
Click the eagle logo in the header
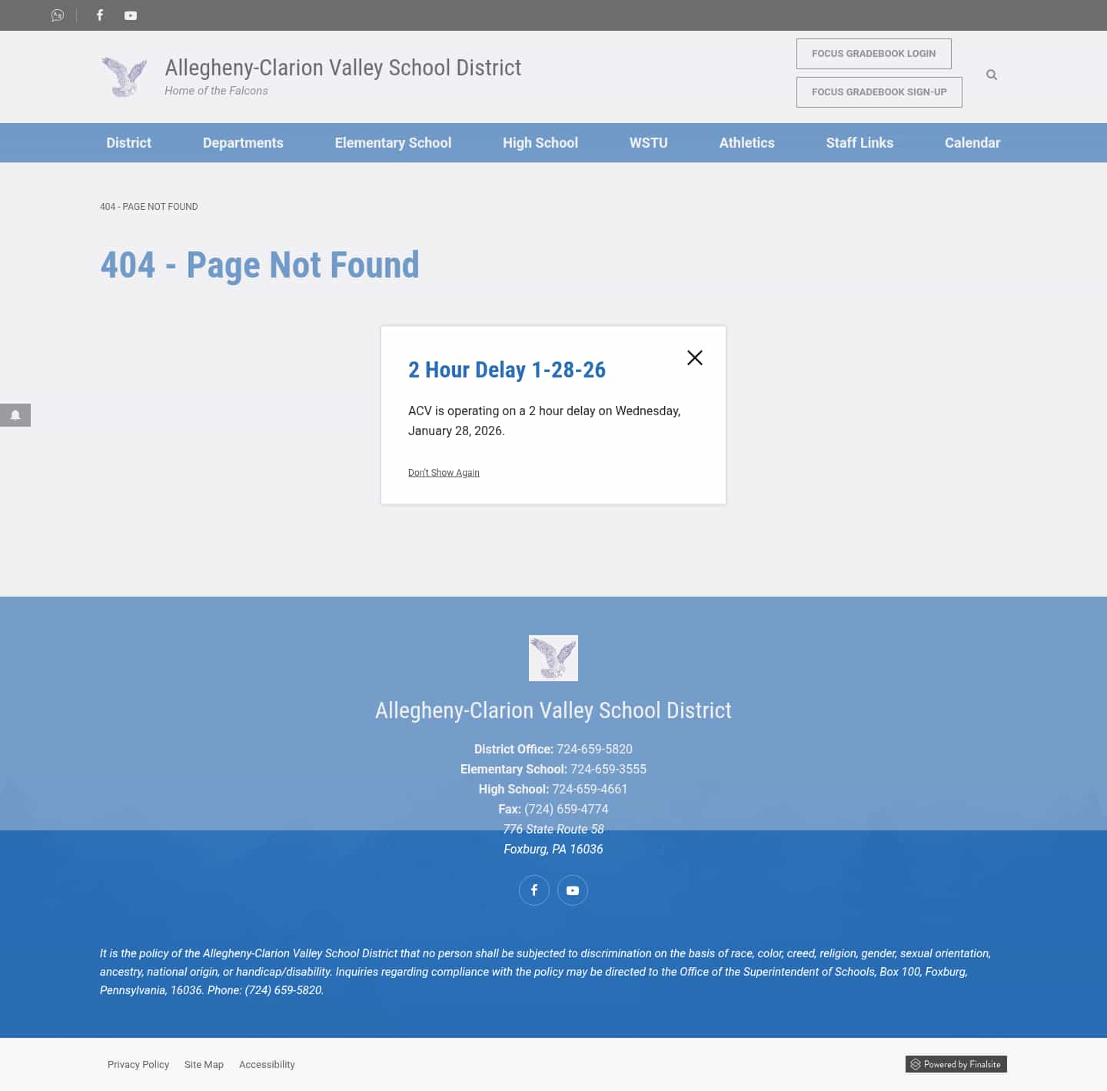pos(124,77)
